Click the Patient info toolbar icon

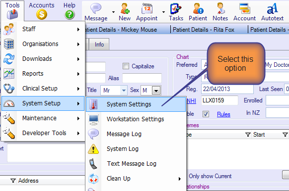198,8
